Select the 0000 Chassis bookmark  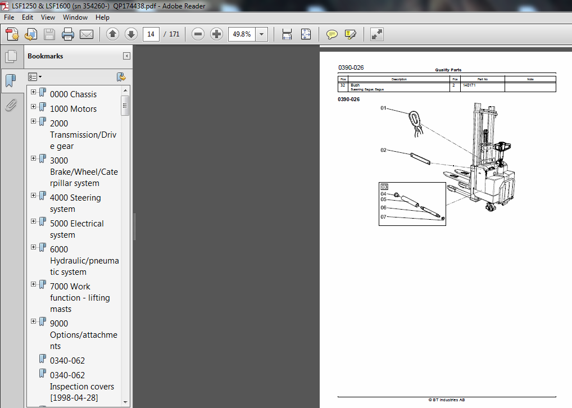coord(73,94)
